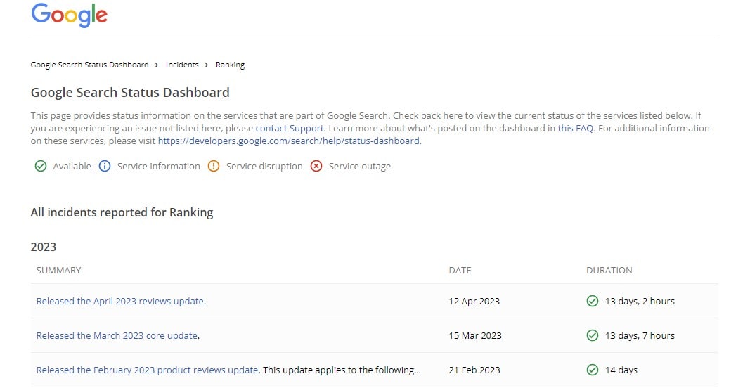The image size is (750, 388).
Task: Click the DURATION column header
Action: coord(609,271)
